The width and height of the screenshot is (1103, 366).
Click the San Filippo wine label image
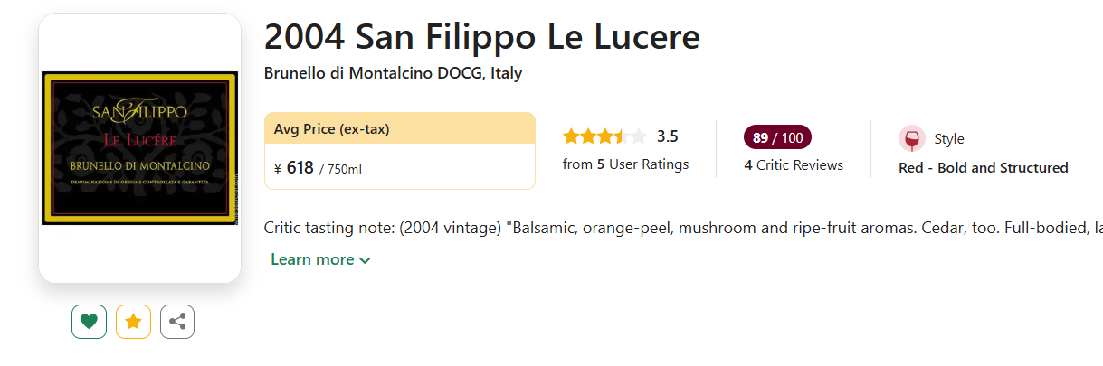click(x=139, y=148)
